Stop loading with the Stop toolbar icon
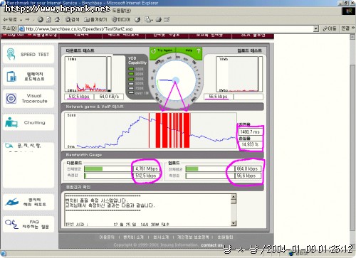 (41, 20)
